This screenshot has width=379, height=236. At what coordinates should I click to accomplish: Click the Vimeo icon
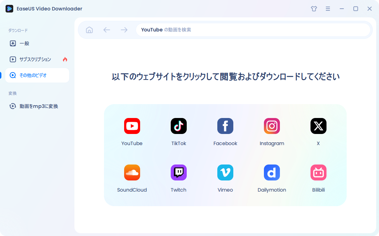pyautogui.click(x=225, y=172)
